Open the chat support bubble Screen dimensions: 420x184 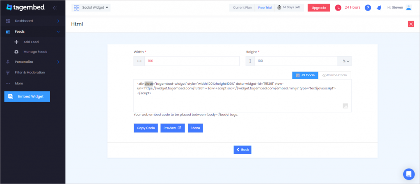coord(409,174)
